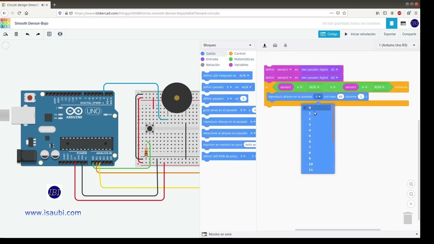Open the component list view icon

[x=403, y=23]
